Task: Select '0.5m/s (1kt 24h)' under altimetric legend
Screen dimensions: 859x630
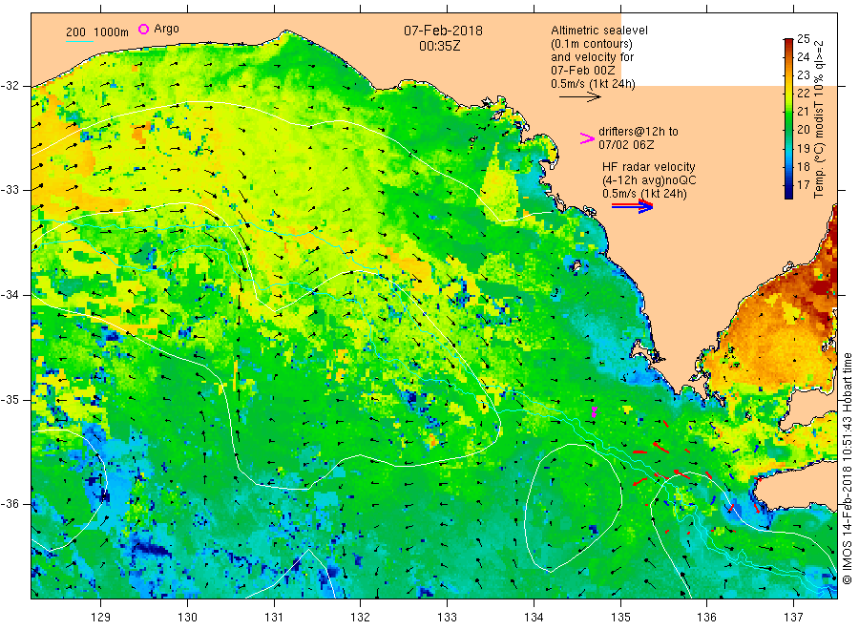Action: (x=593, y=84)
